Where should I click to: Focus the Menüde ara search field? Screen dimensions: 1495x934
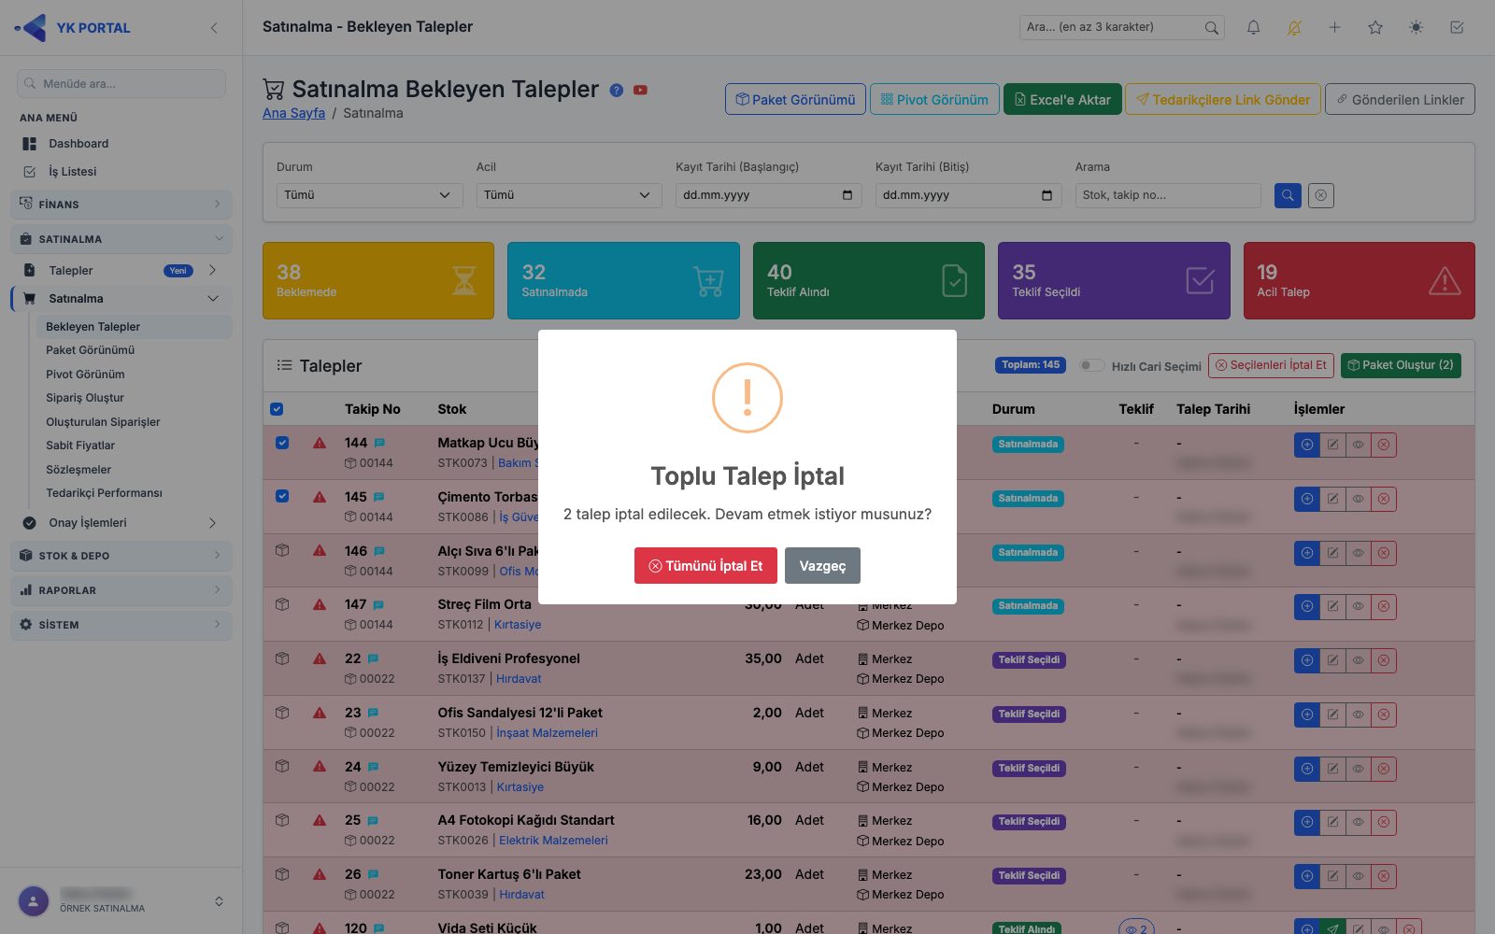[x=121, y=83]
